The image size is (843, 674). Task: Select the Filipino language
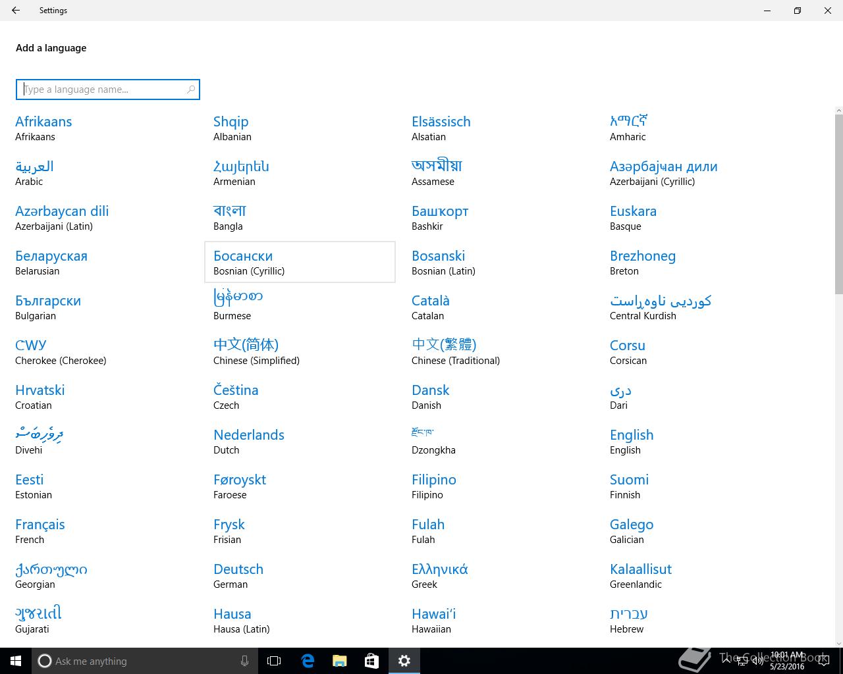[x=498, y=486]
